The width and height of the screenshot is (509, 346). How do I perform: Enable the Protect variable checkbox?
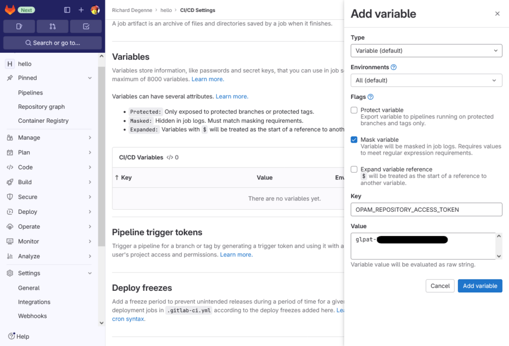click(x=354, y=110)
